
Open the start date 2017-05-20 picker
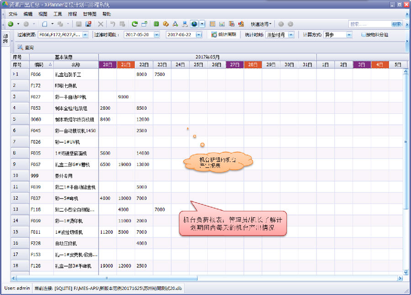point(157,35)
